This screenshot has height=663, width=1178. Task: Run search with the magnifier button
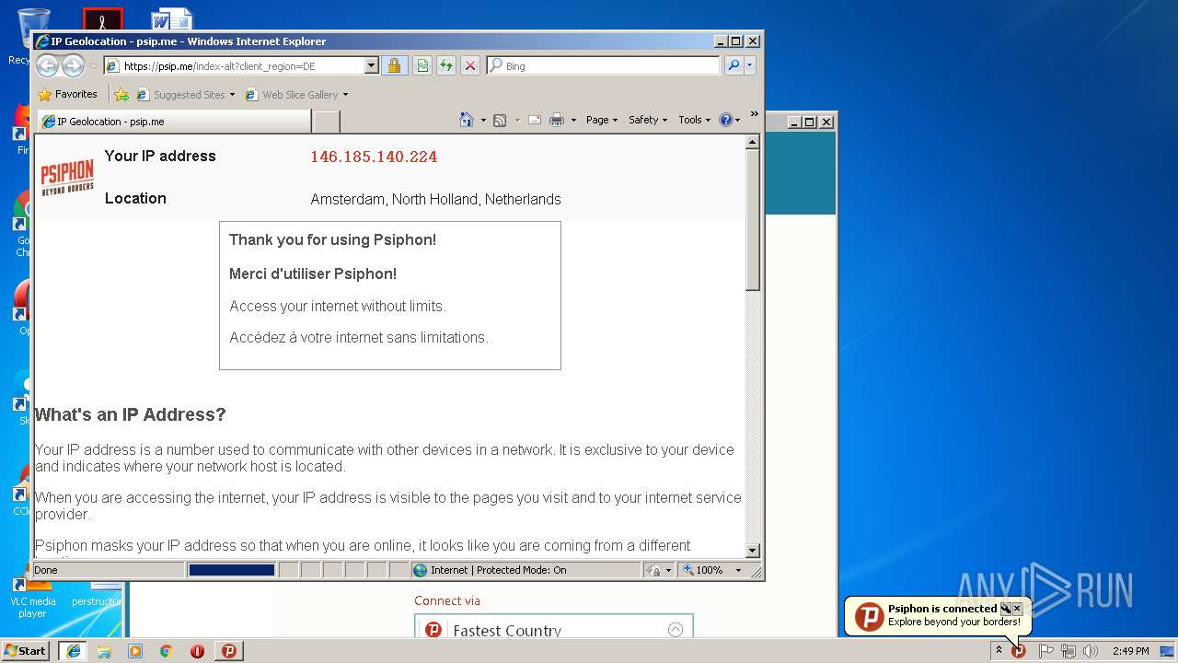click(733, 65)
